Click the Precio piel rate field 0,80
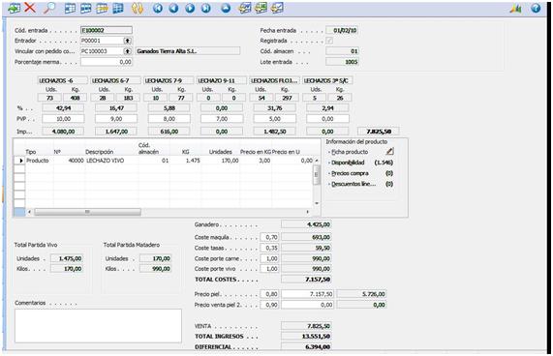Image resolution: width=553 pixels, height=356 pixels. coord(269,294)
